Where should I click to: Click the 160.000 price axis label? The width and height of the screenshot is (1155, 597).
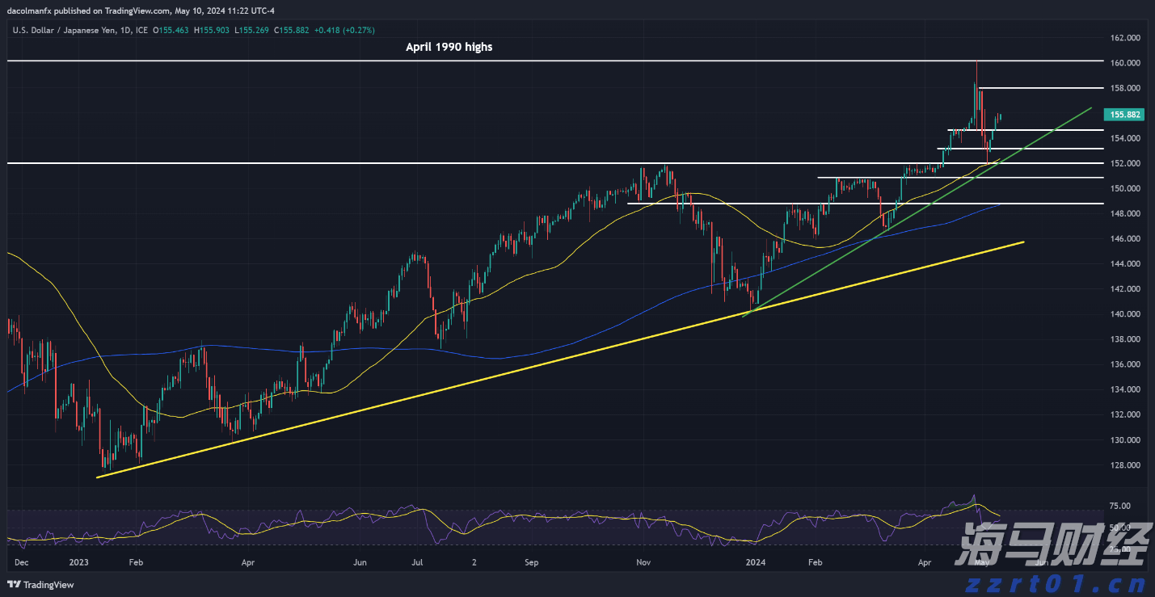click(x=1125, y=63)
